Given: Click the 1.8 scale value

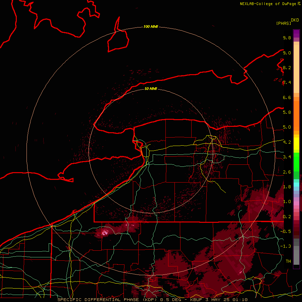Looking at the screenshot, I should (x=287, y=187).
